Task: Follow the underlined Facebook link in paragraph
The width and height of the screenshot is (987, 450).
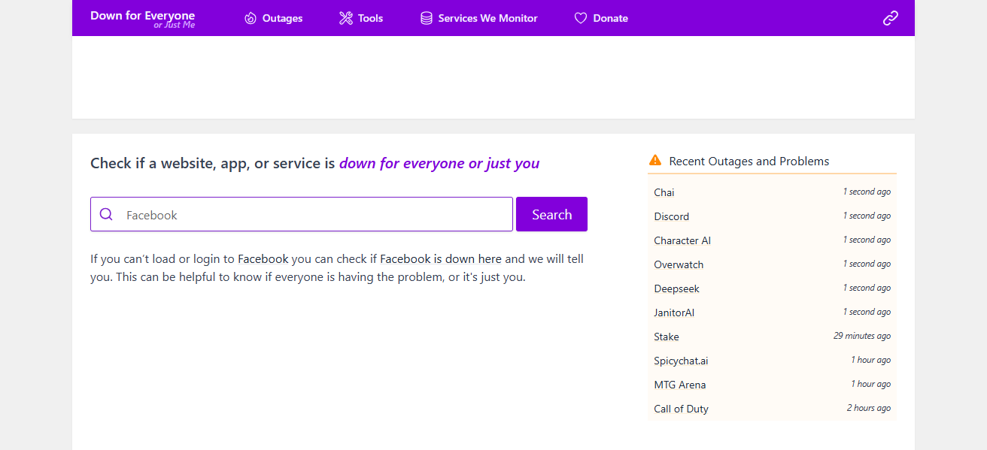Action: (263, 259)
